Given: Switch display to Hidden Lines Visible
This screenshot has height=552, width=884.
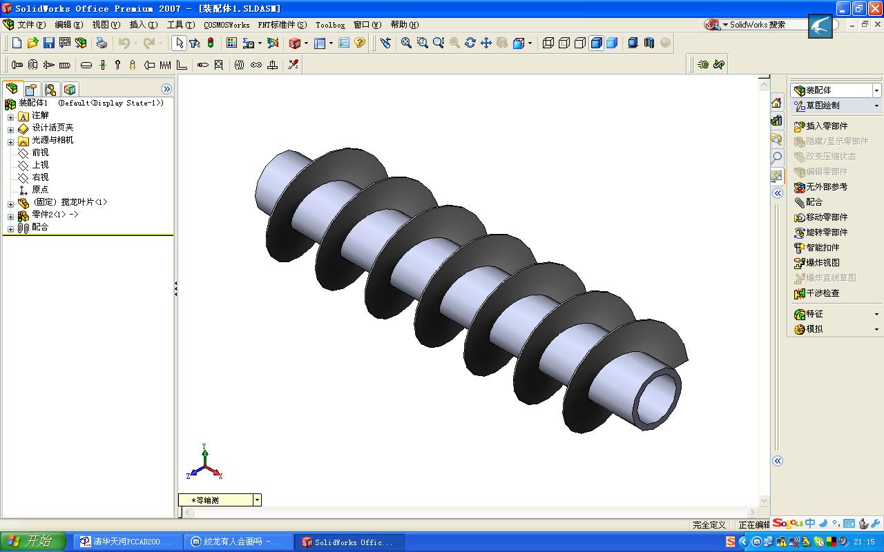Looking at the screenshot, I should pos(564,43).
